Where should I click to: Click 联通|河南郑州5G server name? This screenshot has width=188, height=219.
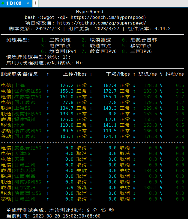[x=21, y=182]
